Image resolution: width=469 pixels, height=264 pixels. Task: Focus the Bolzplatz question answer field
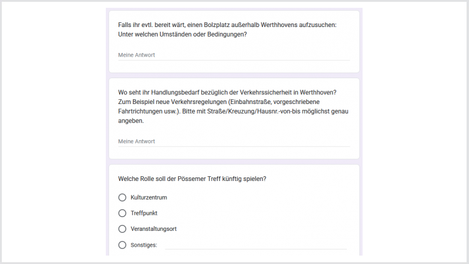pyautogui.click(x=234, y=55)
